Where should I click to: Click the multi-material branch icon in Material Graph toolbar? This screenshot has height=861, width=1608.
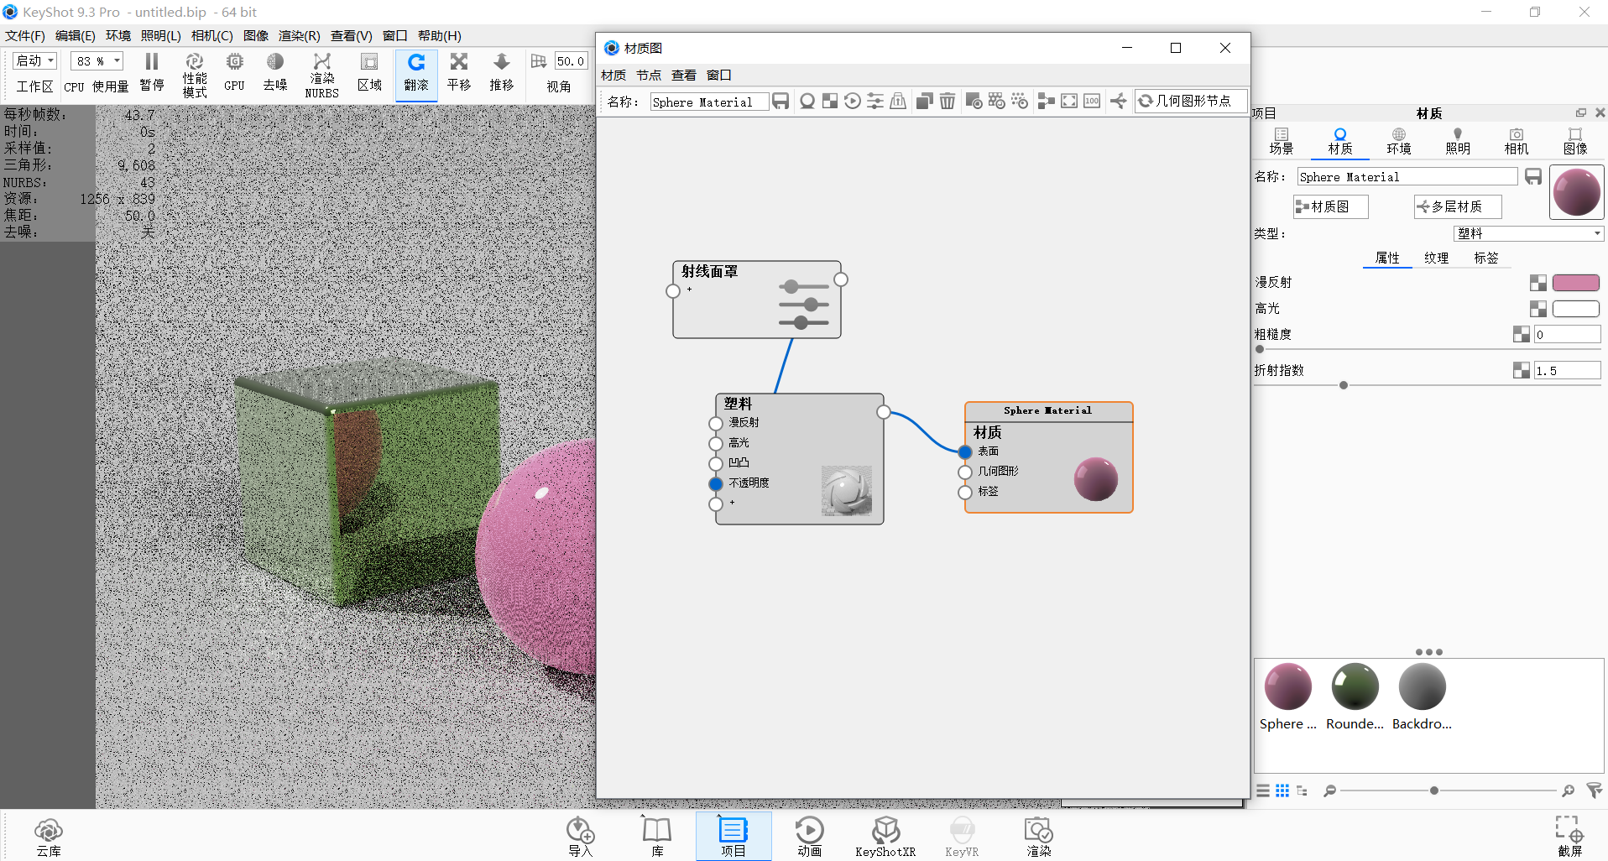(1119, 102)
